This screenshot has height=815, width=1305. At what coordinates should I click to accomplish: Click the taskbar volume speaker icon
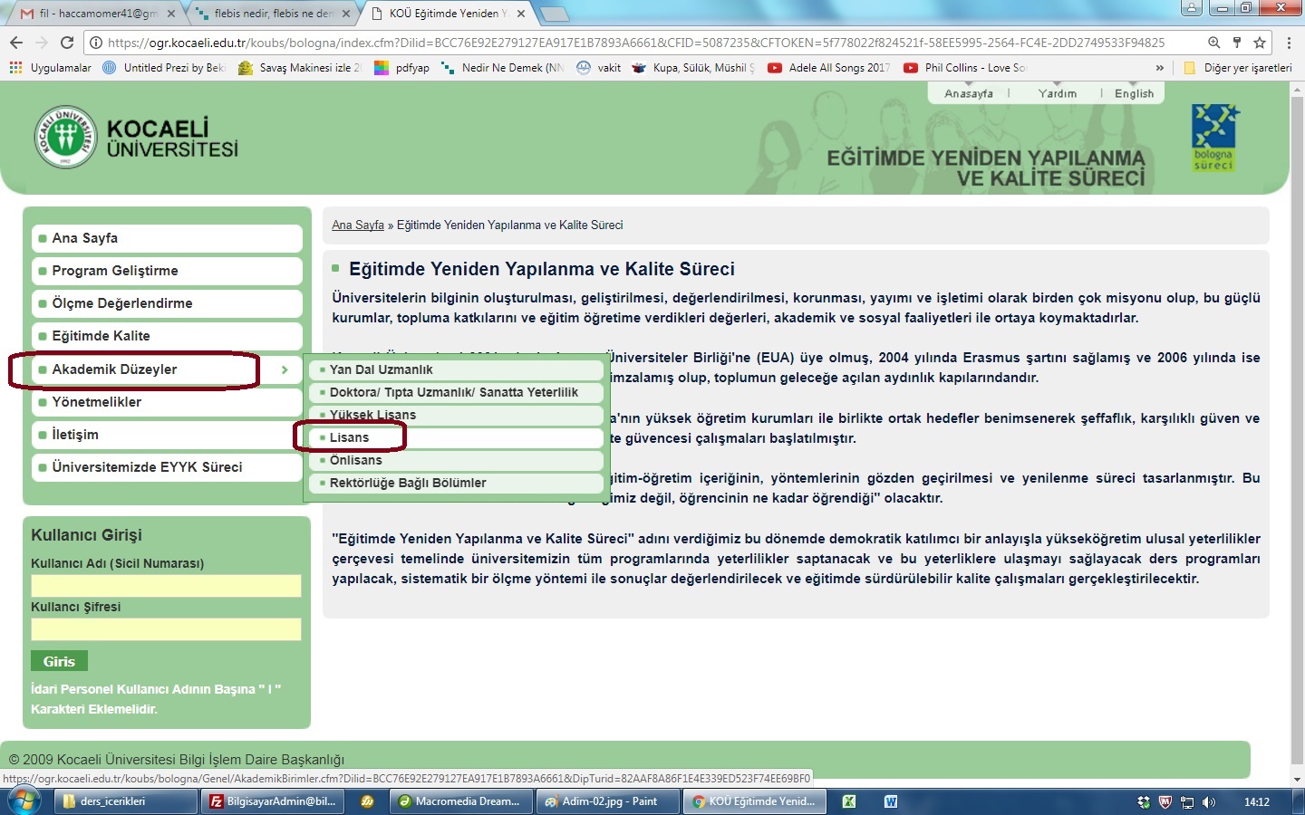pyautogui.click(x=1208, y=802)
